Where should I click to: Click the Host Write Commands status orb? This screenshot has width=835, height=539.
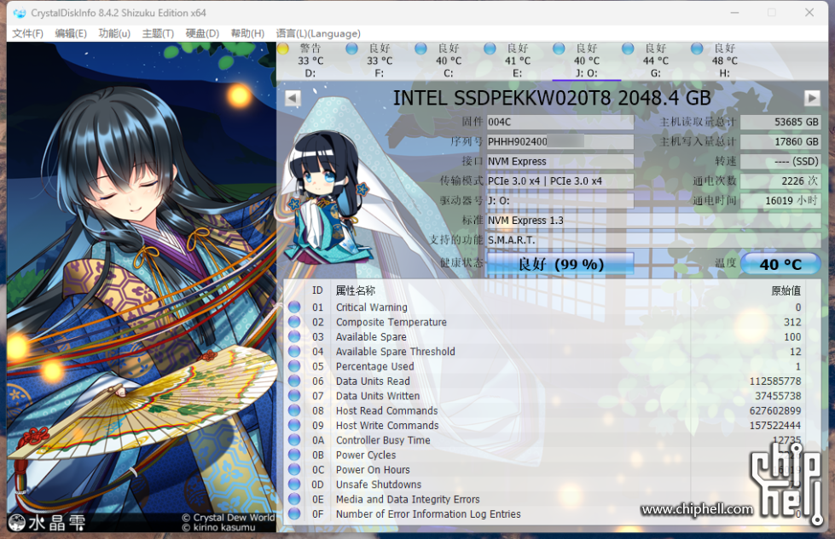tap(294, 425)
